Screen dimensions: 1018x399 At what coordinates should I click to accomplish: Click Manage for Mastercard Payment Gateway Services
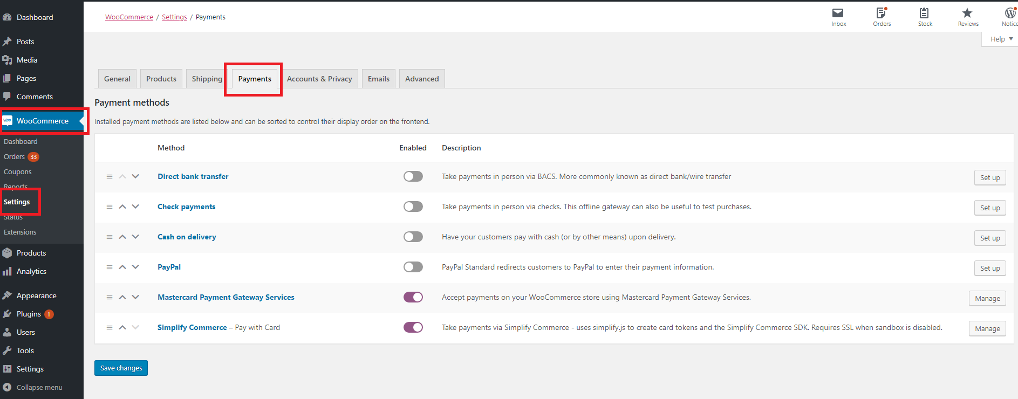pos(987,298)
